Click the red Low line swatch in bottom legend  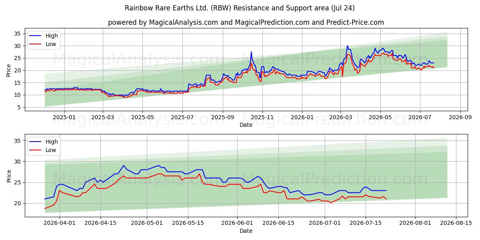coord(36,150)
